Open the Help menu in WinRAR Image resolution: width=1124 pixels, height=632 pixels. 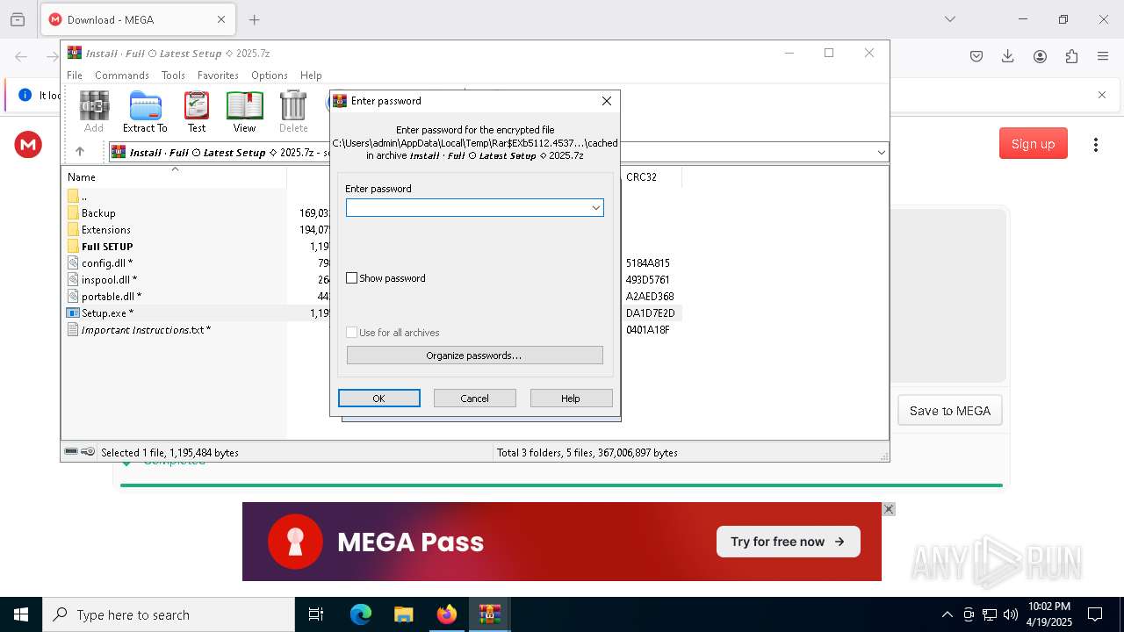coord(311,75)
